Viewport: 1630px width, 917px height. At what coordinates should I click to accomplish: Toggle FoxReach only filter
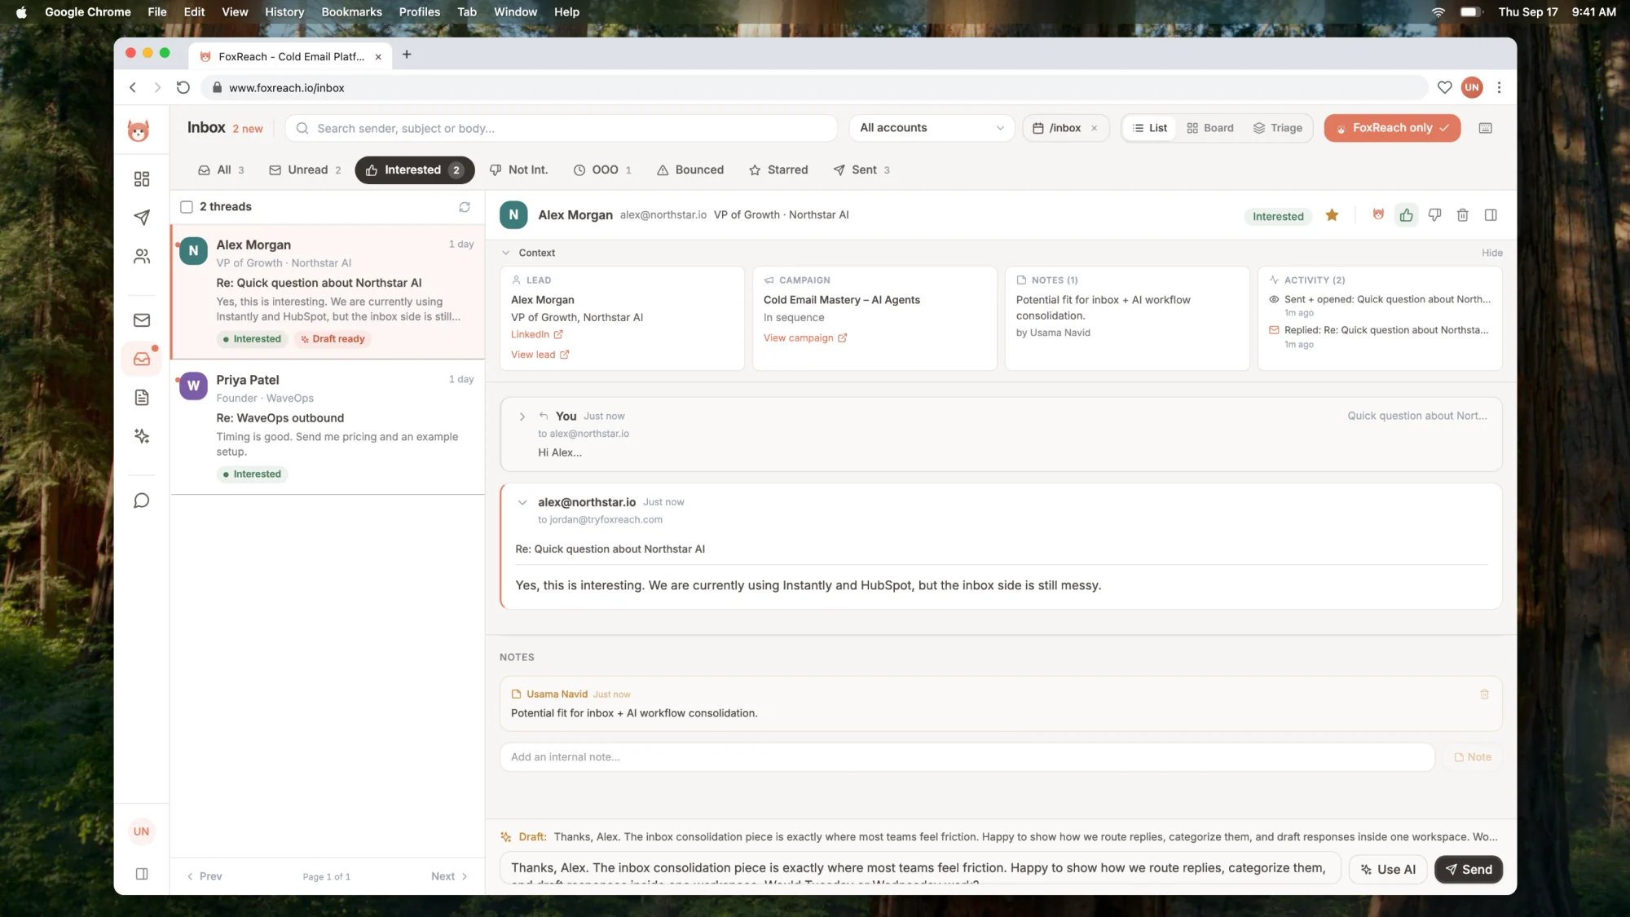1392,128
